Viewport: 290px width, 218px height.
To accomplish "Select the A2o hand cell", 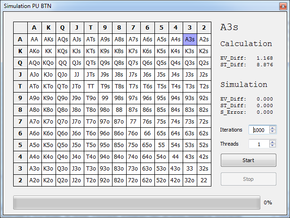I will tap(34, 180).
